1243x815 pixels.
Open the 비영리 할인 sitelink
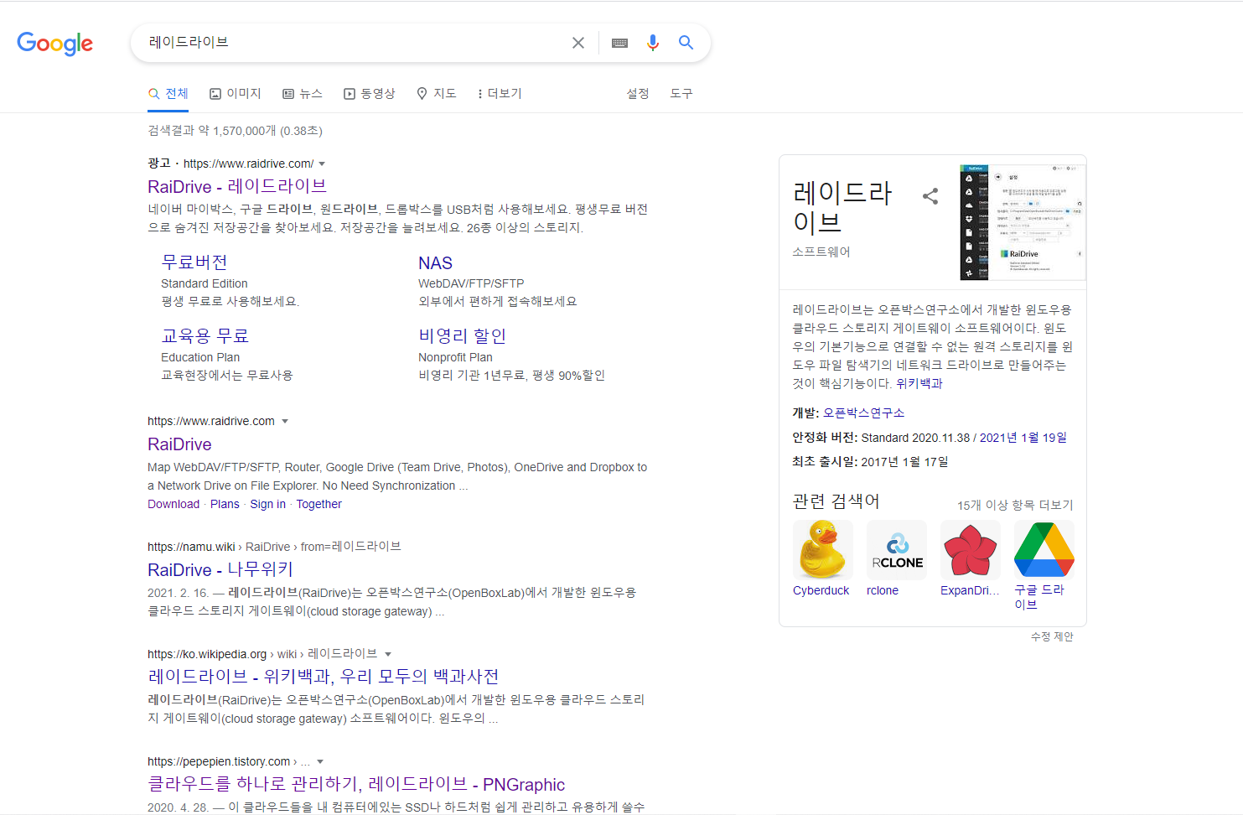tap(463, 336)
